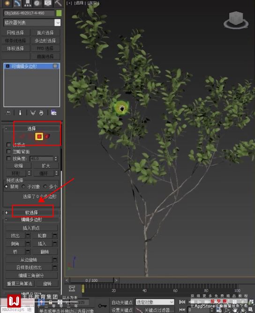Click the object name field Obj3d66-492917-4-490

(29, 13)
